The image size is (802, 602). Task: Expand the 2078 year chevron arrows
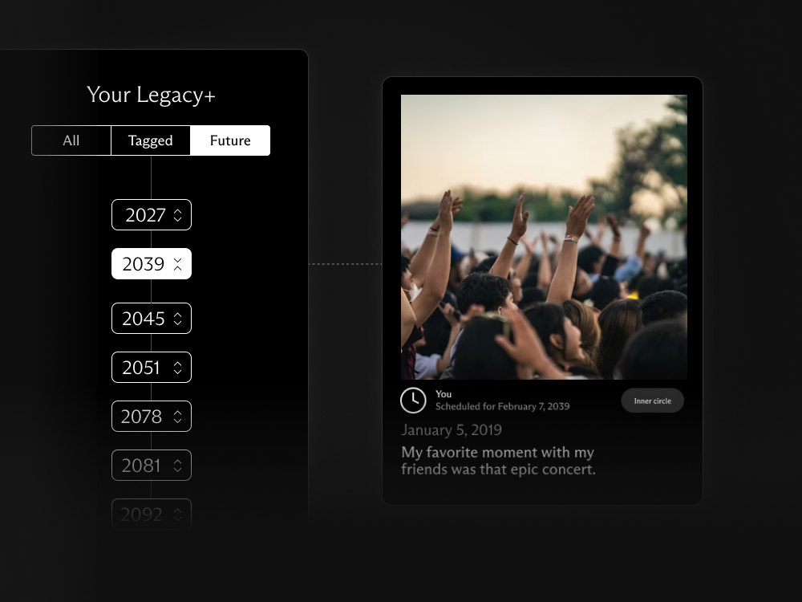pos(177,416)
